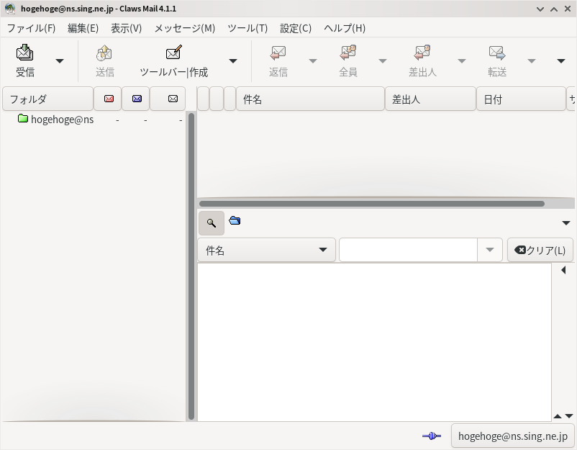
Task: Open the ファイル(F) menu
Action: pos(31,28)
